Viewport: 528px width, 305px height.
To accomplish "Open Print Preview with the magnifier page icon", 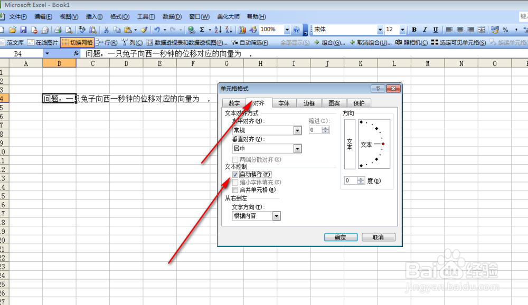I will coord(69,30).
